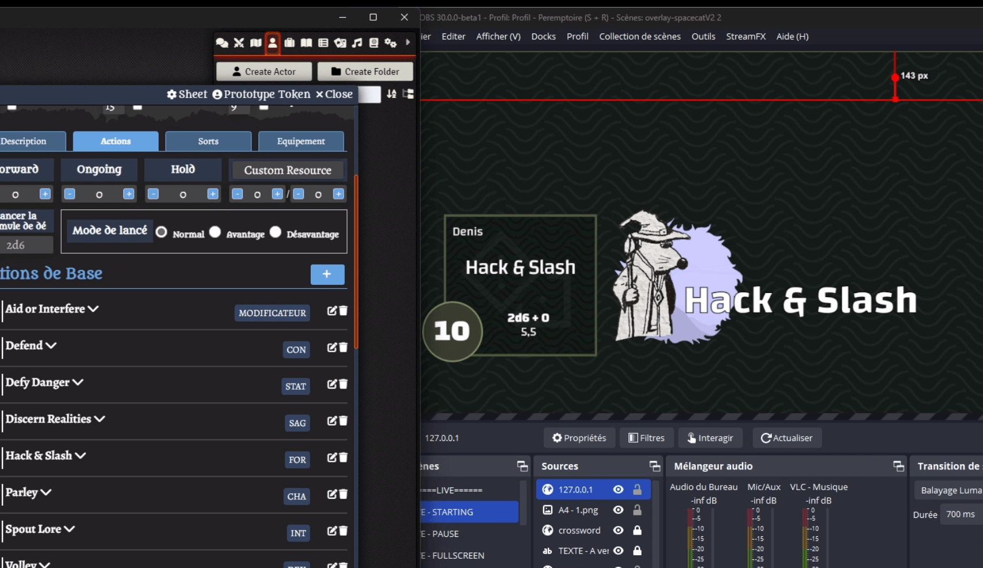The width and height of the screenshot is (983, 568).
Task: Click the Create Actor button
Action: click(x=264, y=72)
